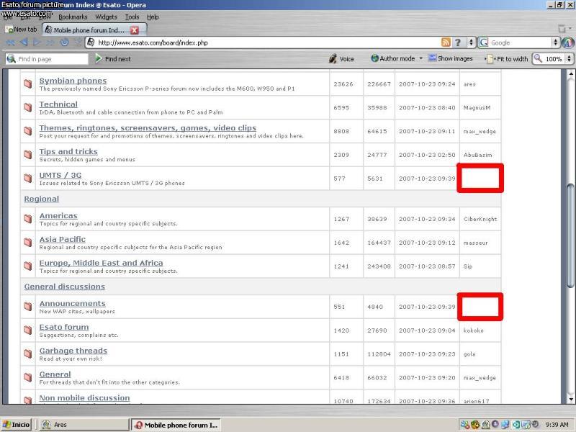Open the Tools menu
The height and width of the screenshot is (432, 576).
(132, 17)
